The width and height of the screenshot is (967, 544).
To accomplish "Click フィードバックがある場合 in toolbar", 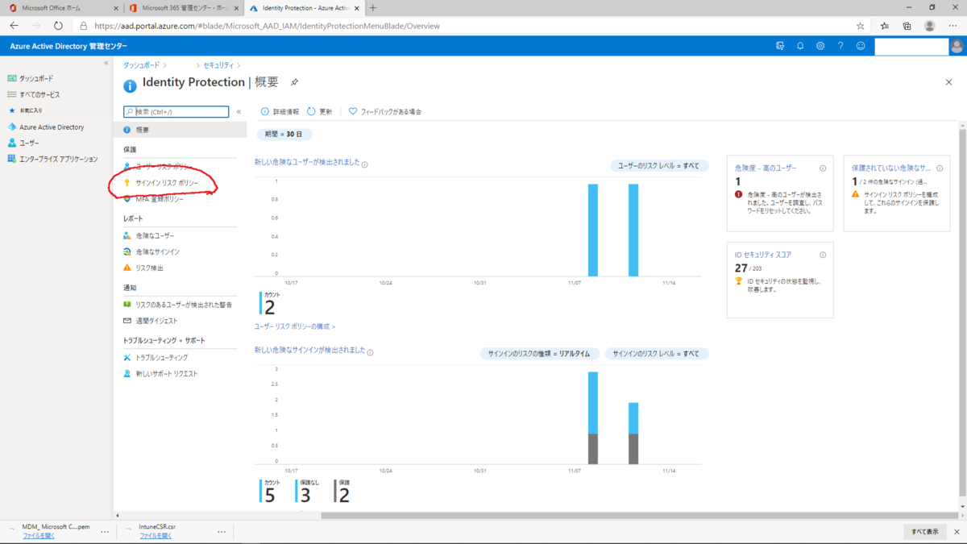I will click(x=385, y=111).
